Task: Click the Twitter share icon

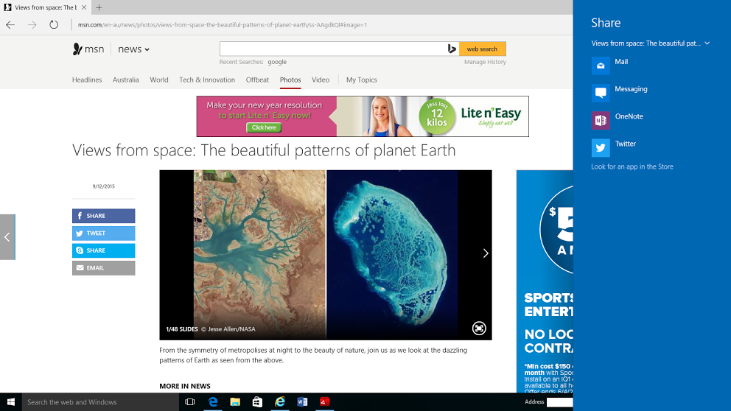Action: (601, 147)
